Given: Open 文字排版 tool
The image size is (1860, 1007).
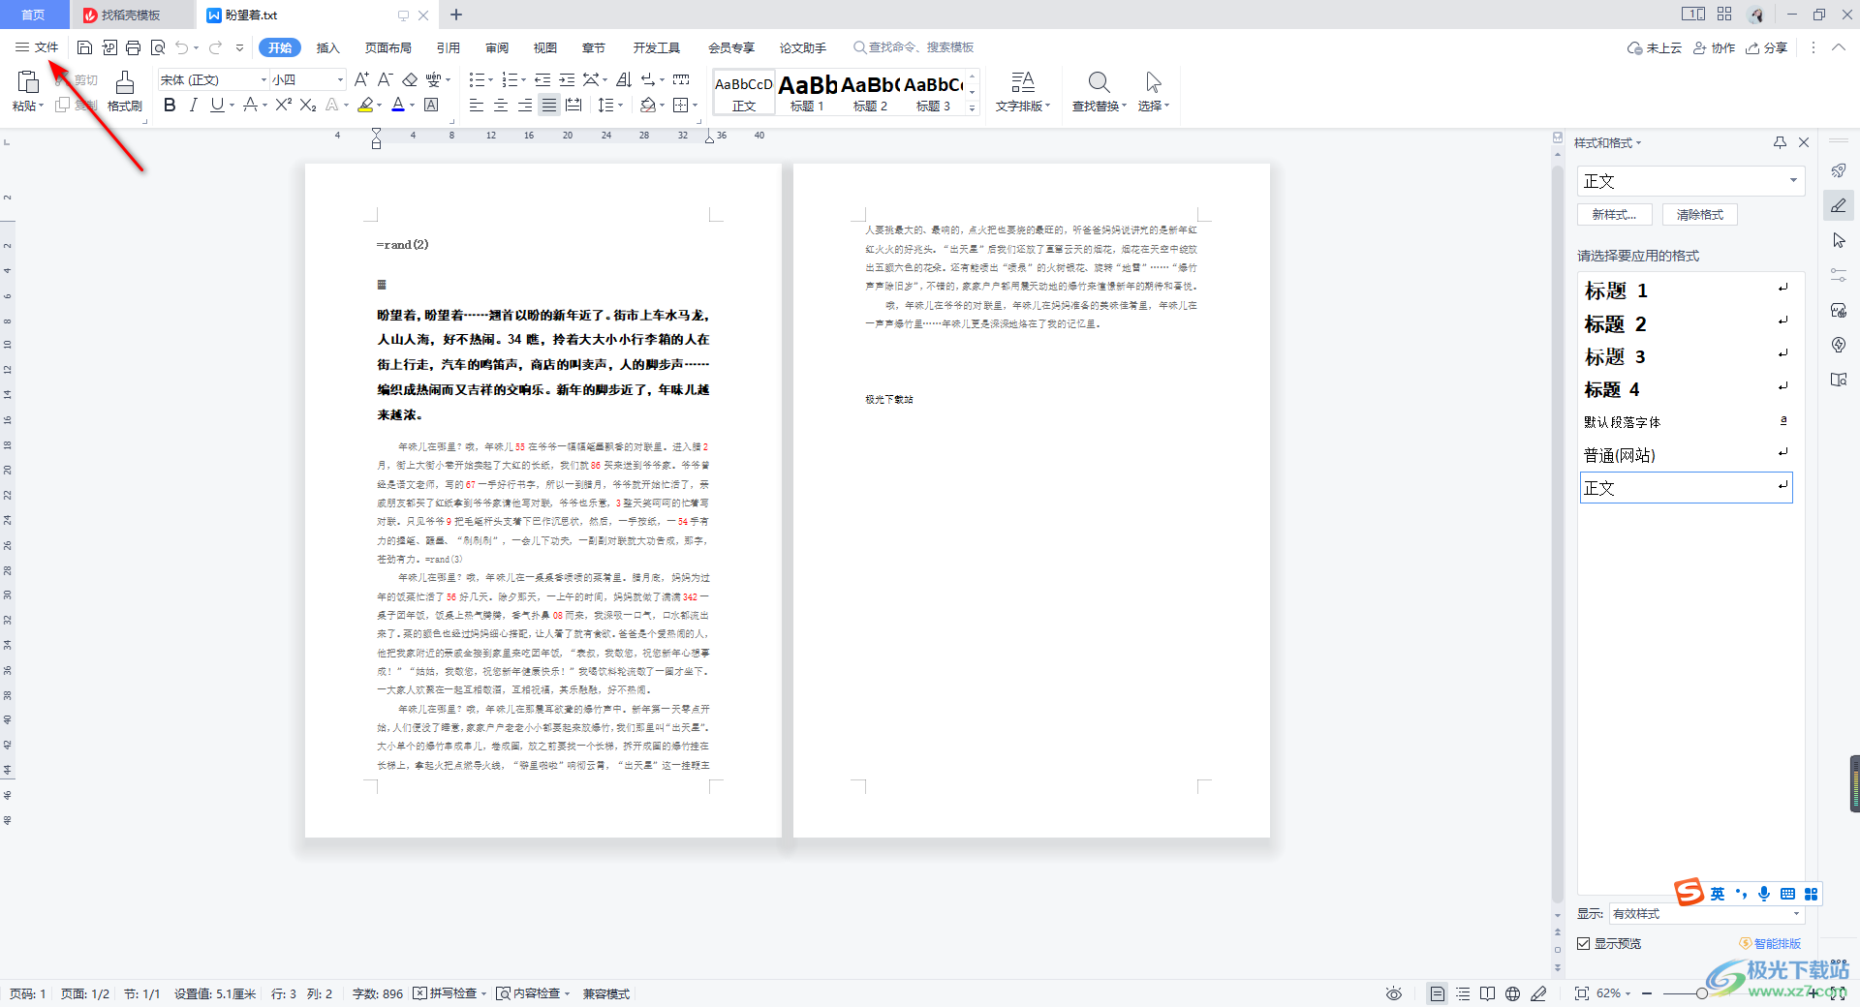Looking at the screenshot, I should click(x=1023, y=92).
